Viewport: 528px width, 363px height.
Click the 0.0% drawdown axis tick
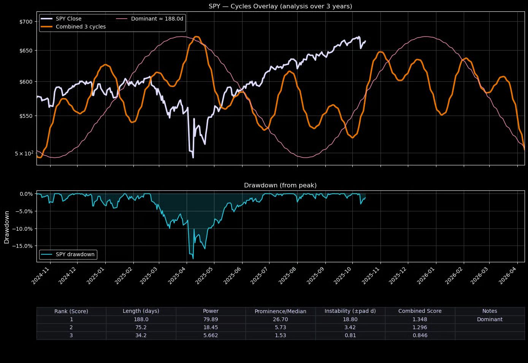[x=26, y=194]
